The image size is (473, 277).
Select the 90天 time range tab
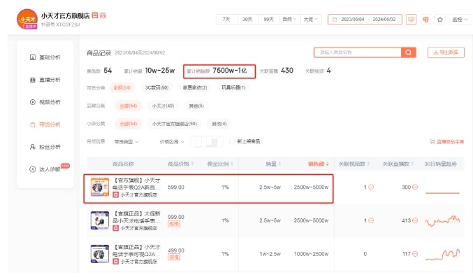(268, 20)
